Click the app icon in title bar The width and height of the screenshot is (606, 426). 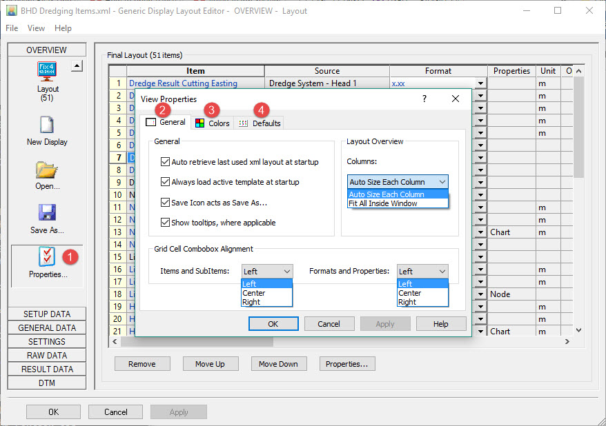coord(12,10)
